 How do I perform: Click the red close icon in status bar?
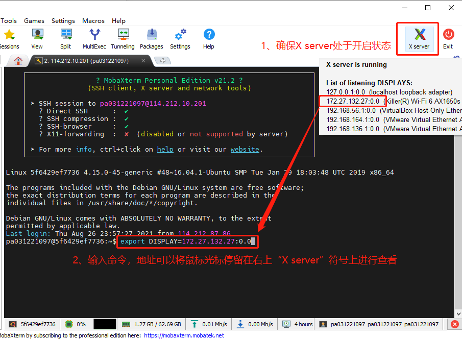pos(455,324)
